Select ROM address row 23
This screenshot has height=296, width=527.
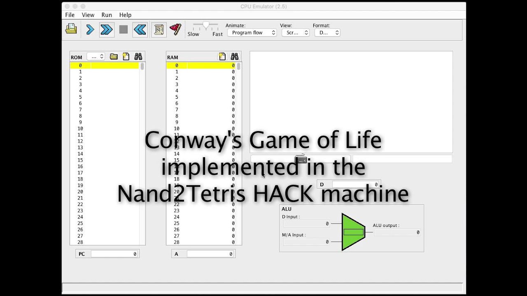tap(105, 210)
